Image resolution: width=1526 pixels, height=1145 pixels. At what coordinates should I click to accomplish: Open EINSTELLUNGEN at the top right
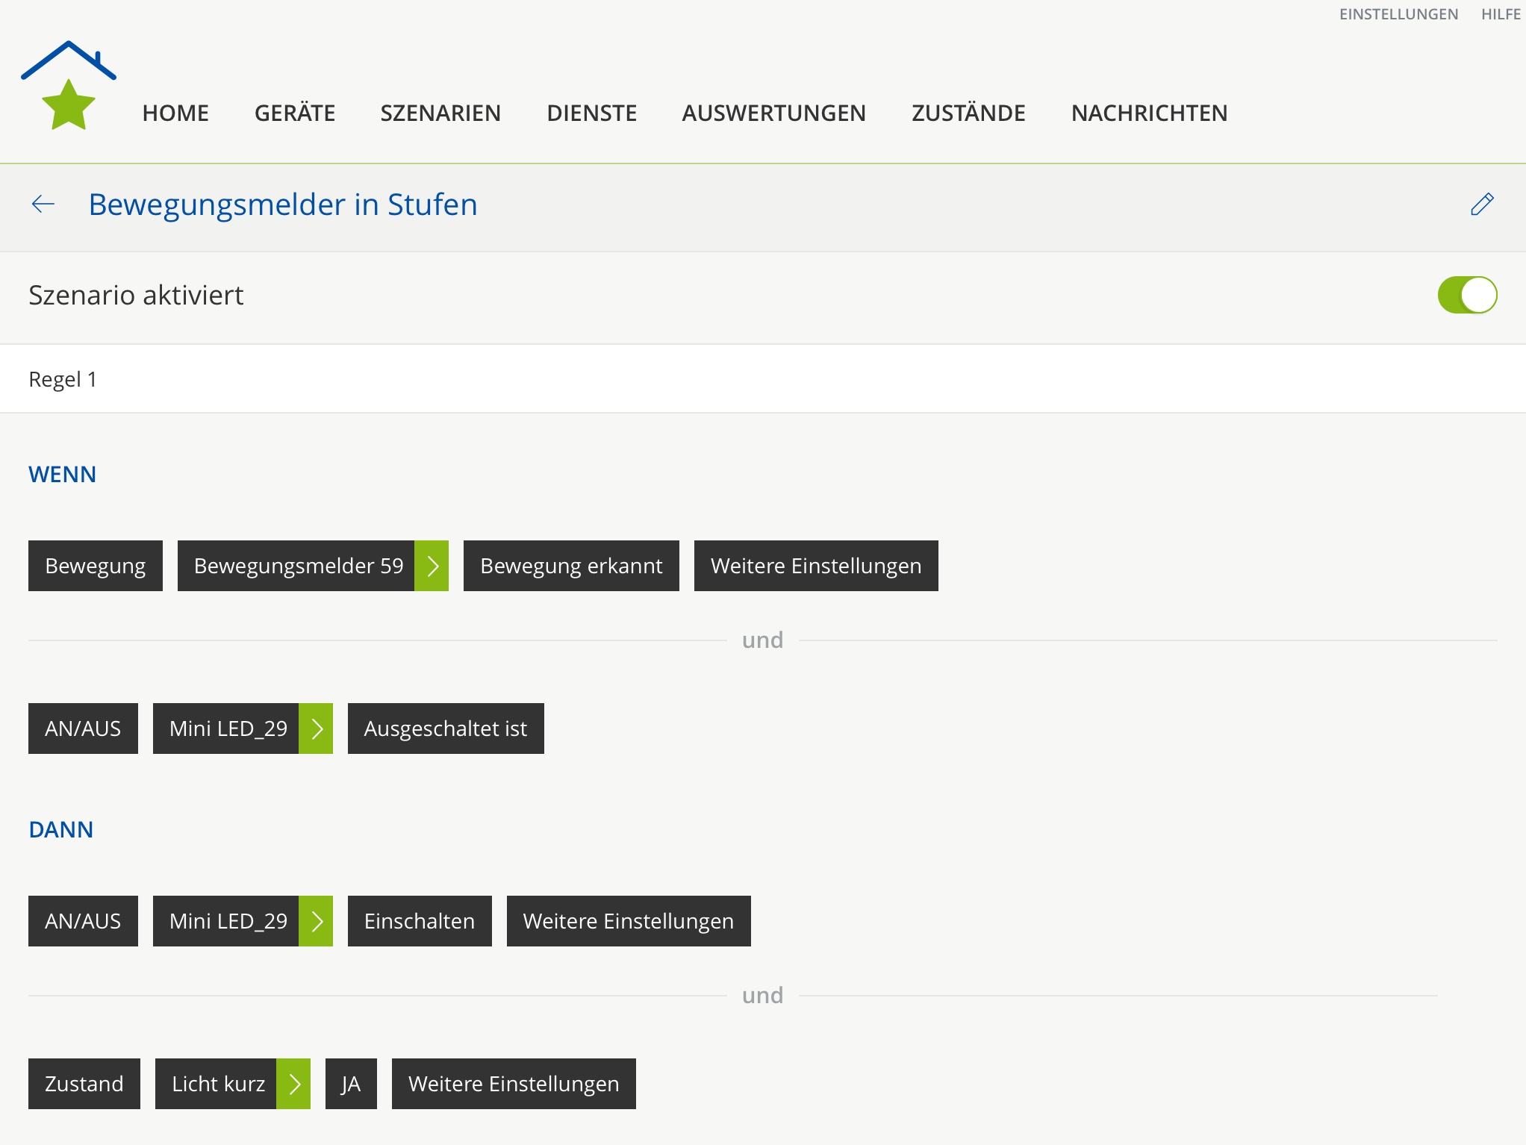1398,14
